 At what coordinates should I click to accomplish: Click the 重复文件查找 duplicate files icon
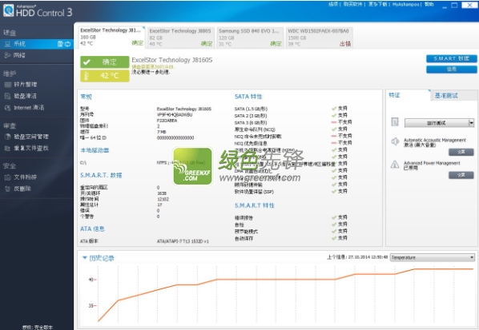(8, 149)
